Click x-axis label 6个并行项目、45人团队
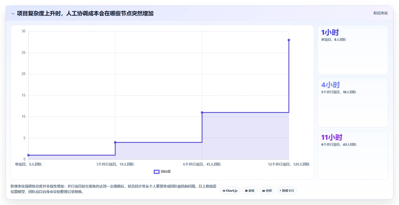The width and height of the screenshot is (399, 205). (x=202, y=164)
